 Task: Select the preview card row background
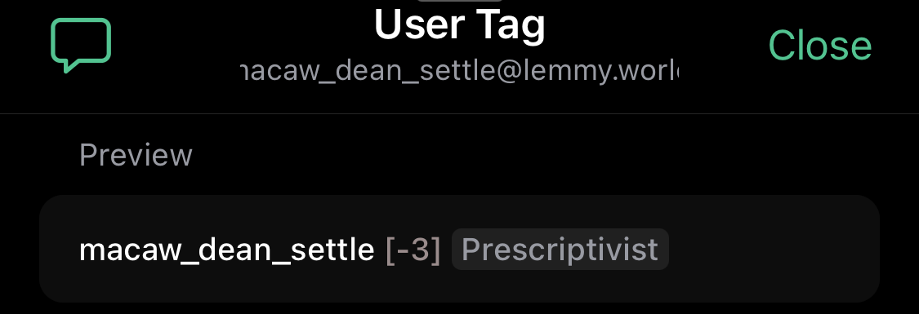(459, 249)
